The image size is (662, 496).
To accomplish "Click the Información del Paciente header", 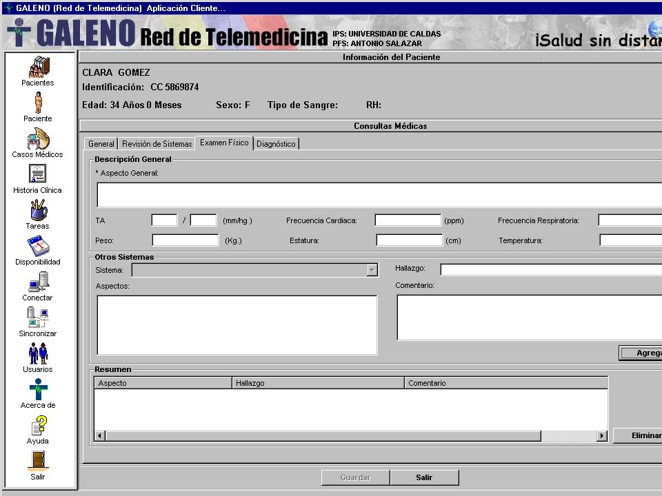I will [391, 57].
